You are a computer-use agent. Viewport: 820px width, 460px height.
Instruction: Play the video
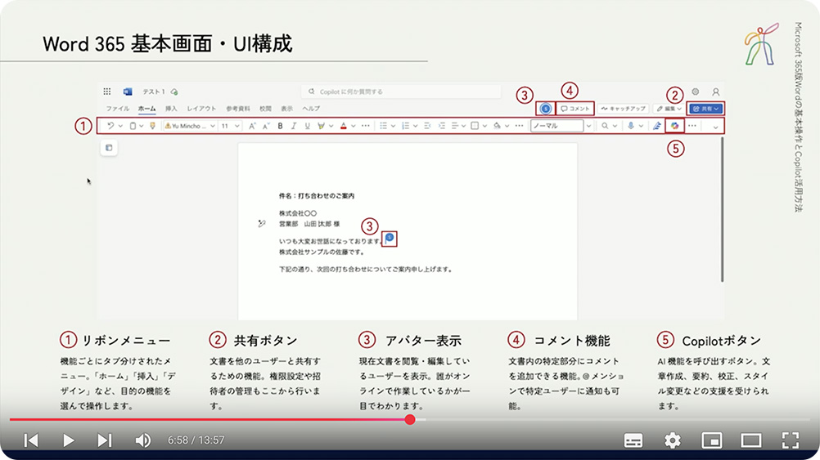(68, 440)
